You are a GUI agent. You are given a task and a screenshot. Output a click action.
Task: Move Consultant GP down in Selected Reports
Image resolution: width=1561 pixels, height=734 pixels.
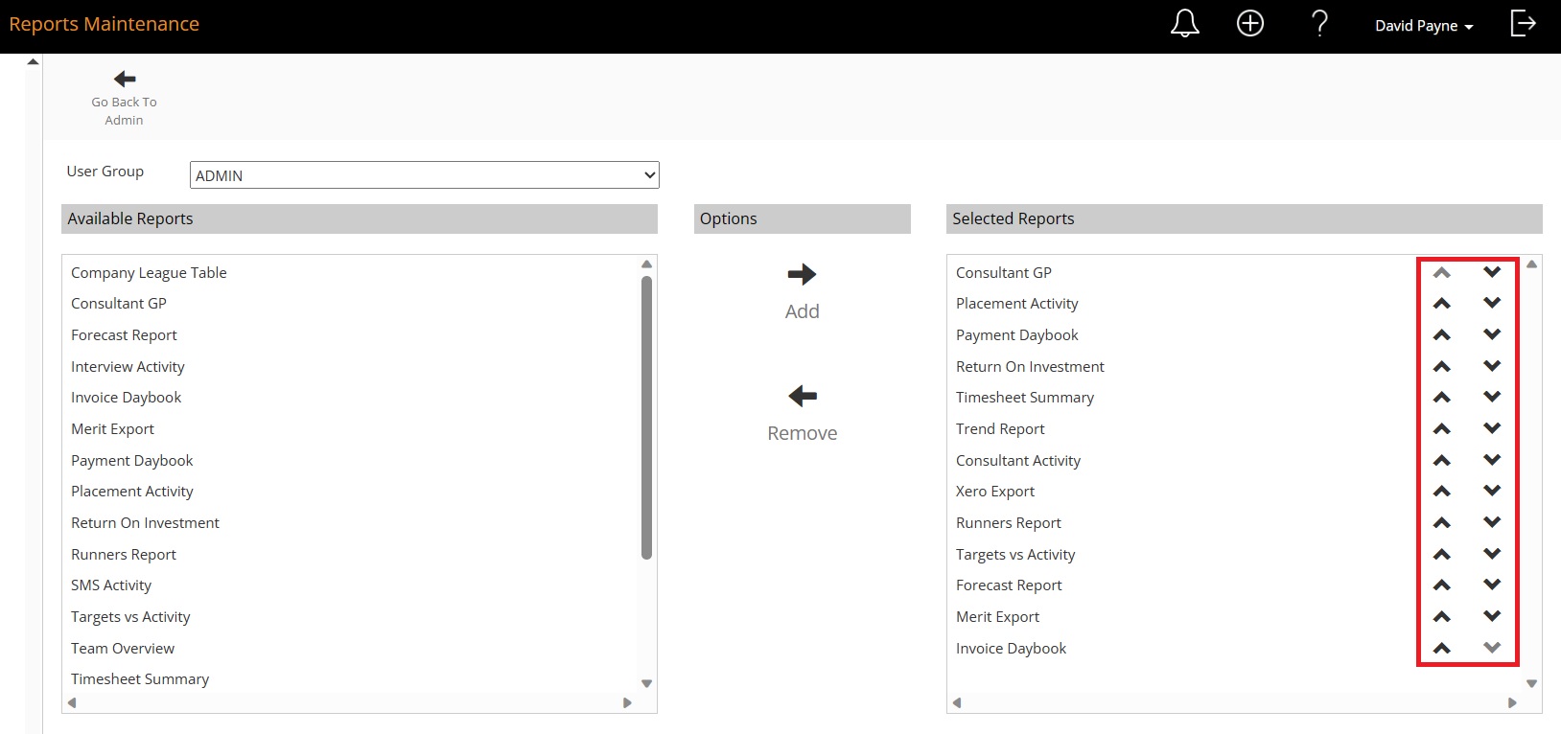pyautogui.click(x=1492, y=272)
